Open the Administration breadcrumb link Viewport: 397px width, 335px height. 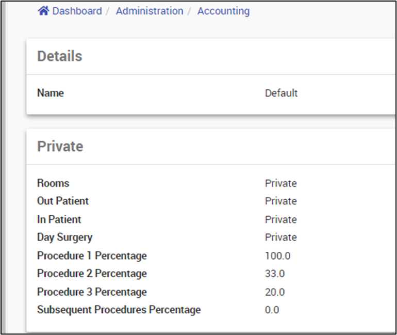point(149,11)
